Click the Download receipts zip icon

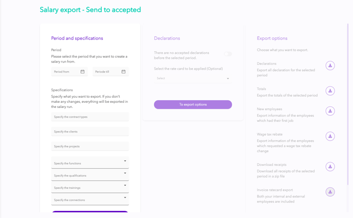330,167
